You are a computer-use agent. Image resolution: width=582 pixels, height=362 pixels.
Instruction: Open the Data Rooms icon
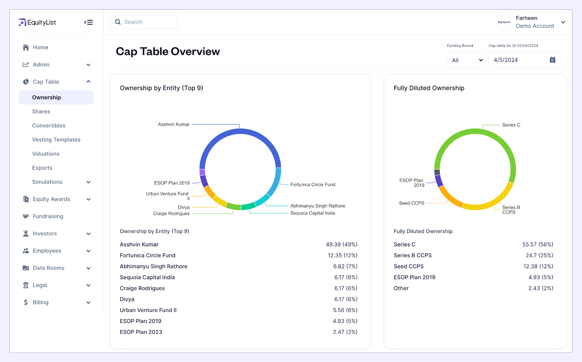pyautogui.click(x=25, y=268)
